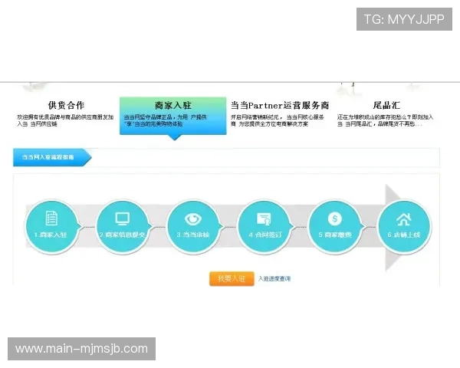Click the text 3.当当审核
Image resolution: width=460 pixels, height=368 pixels.
(192, 235)
